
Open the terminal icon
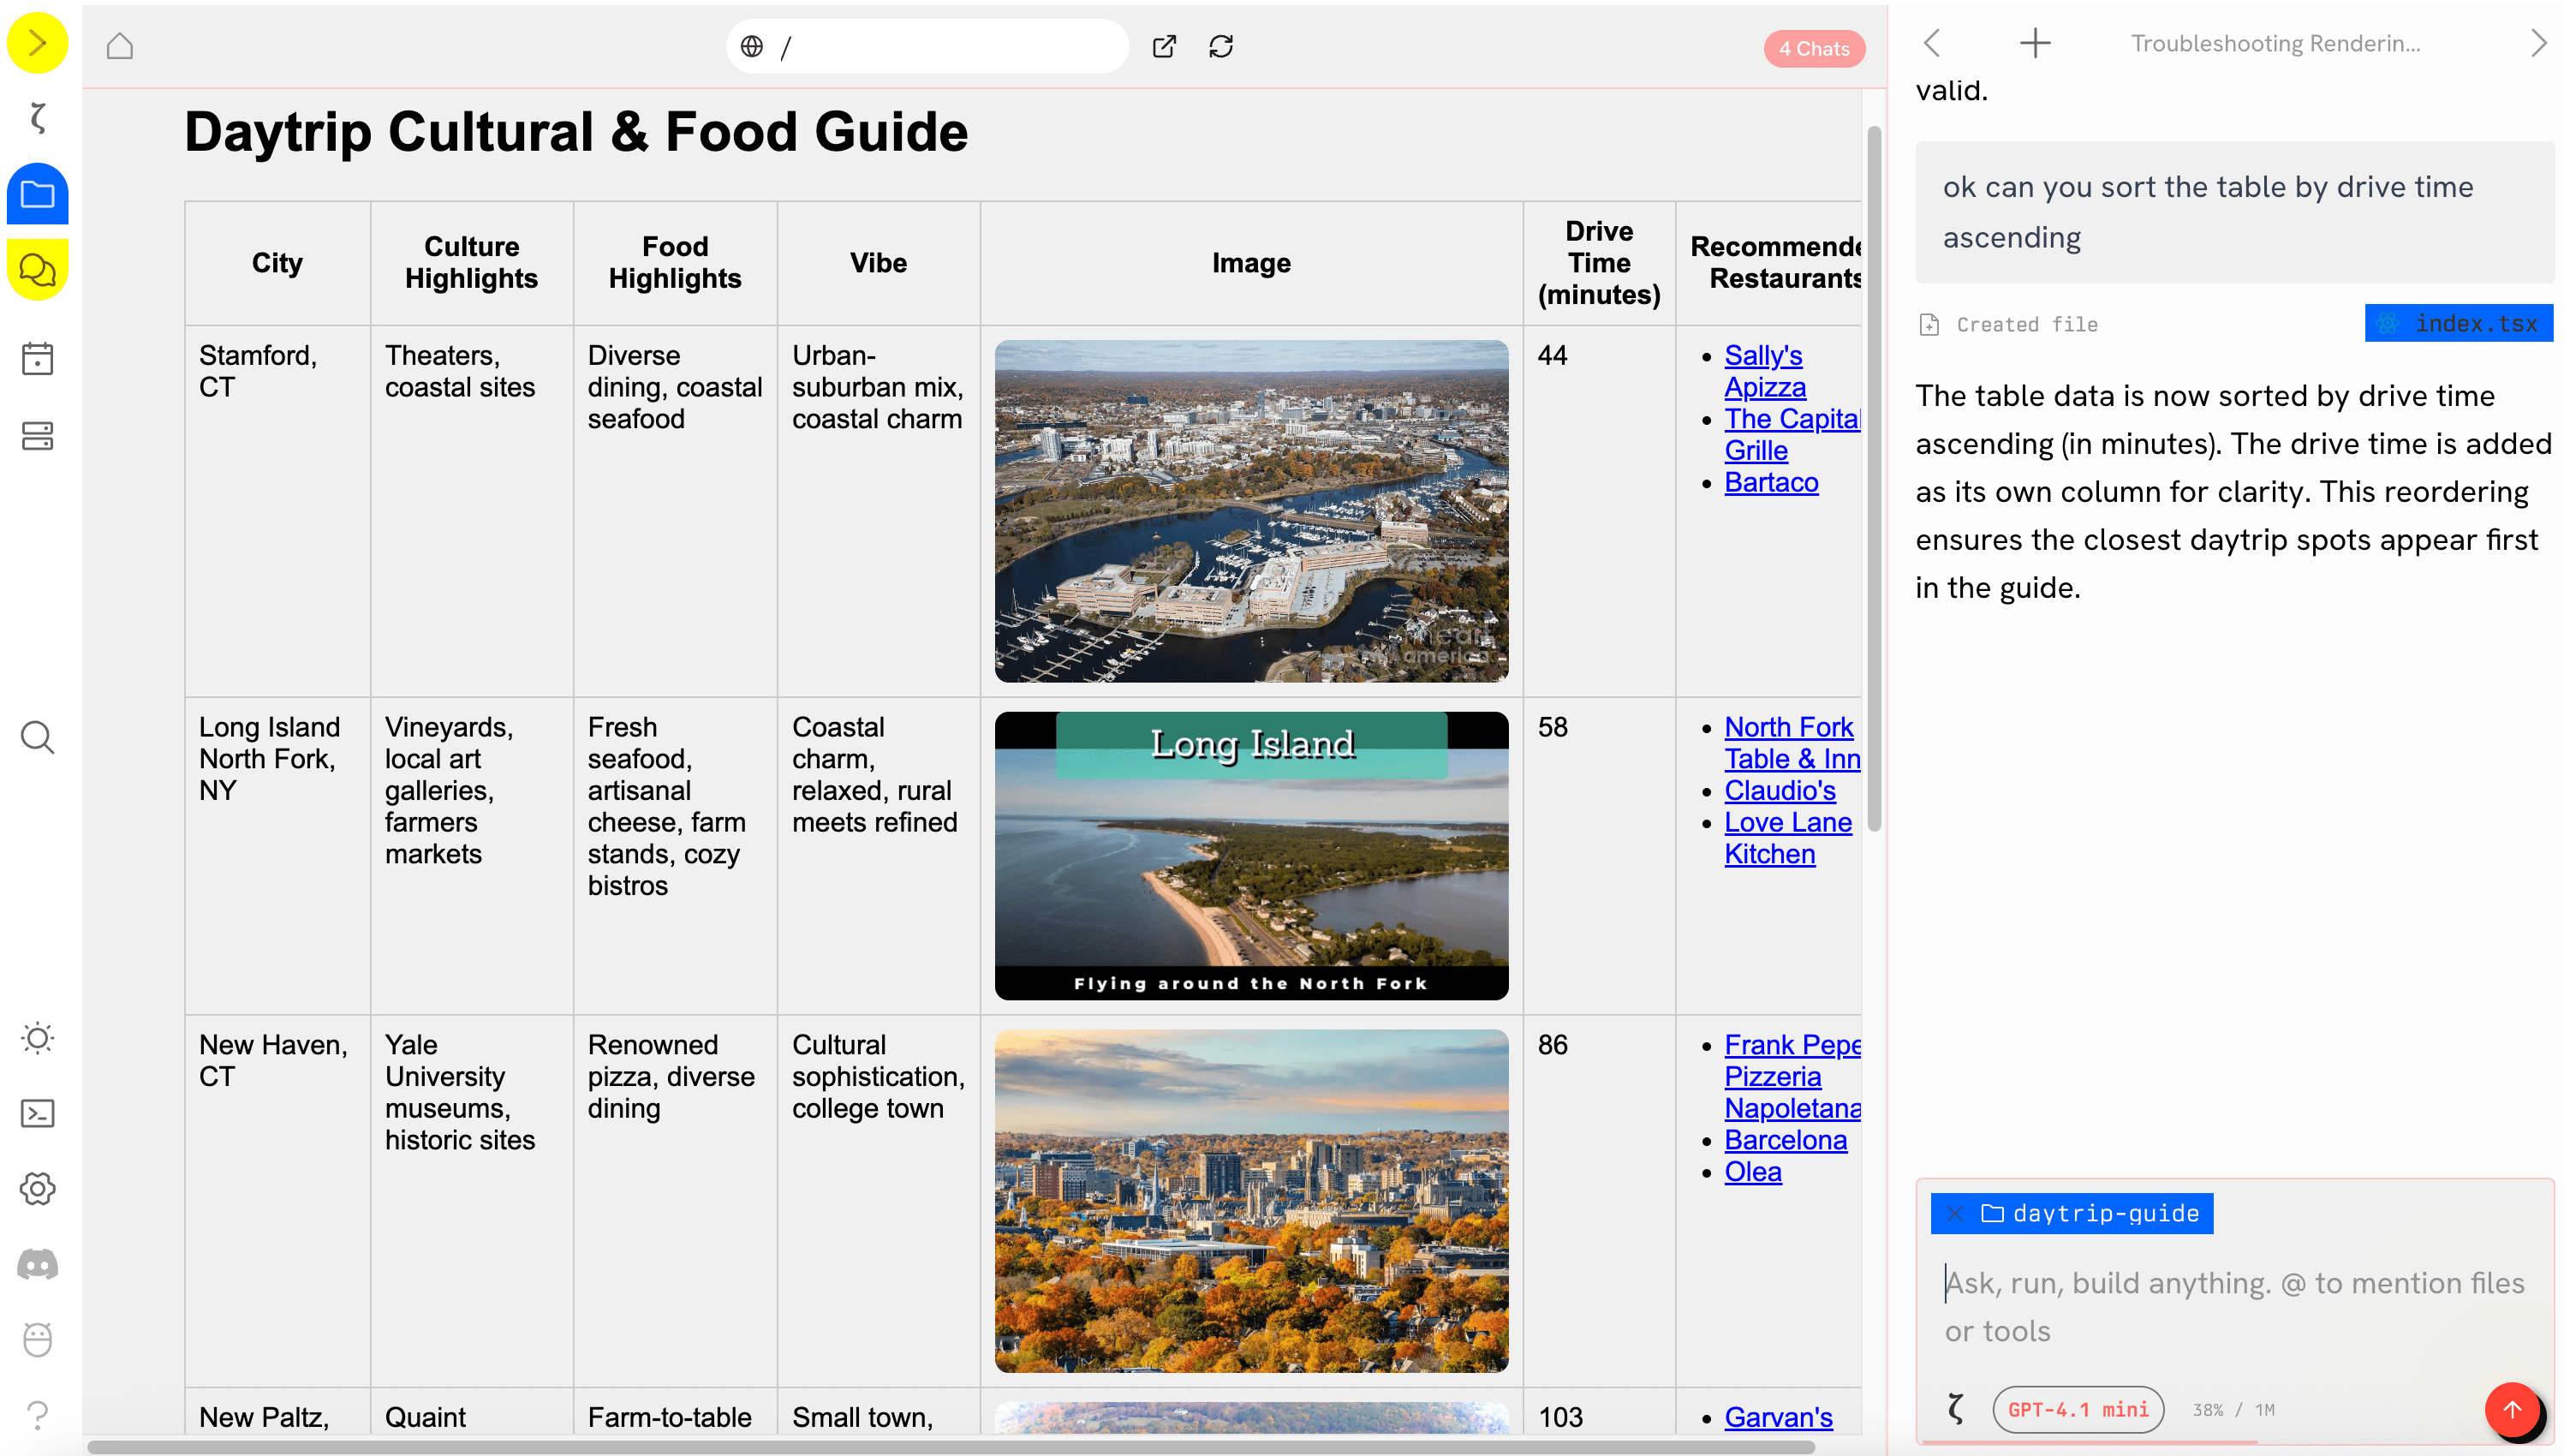[x=37, y=1113]
